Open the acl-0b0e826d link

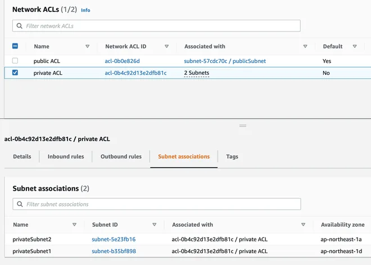(122, 61)
